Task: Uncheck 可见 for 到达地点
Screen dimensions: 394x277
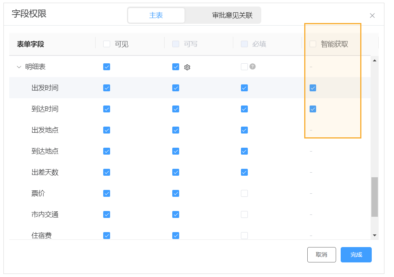Action: (107, 151)
